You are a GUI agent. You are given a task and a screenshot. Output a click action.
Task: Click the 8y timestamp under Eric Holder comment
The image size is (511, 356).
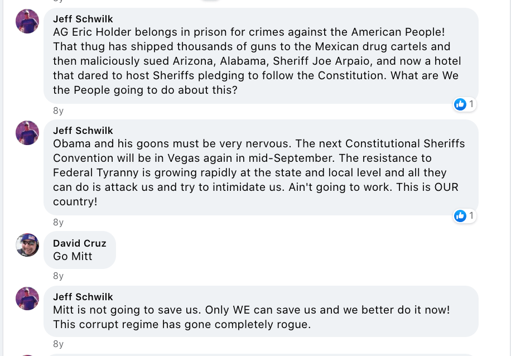click(x=59, y=110)
